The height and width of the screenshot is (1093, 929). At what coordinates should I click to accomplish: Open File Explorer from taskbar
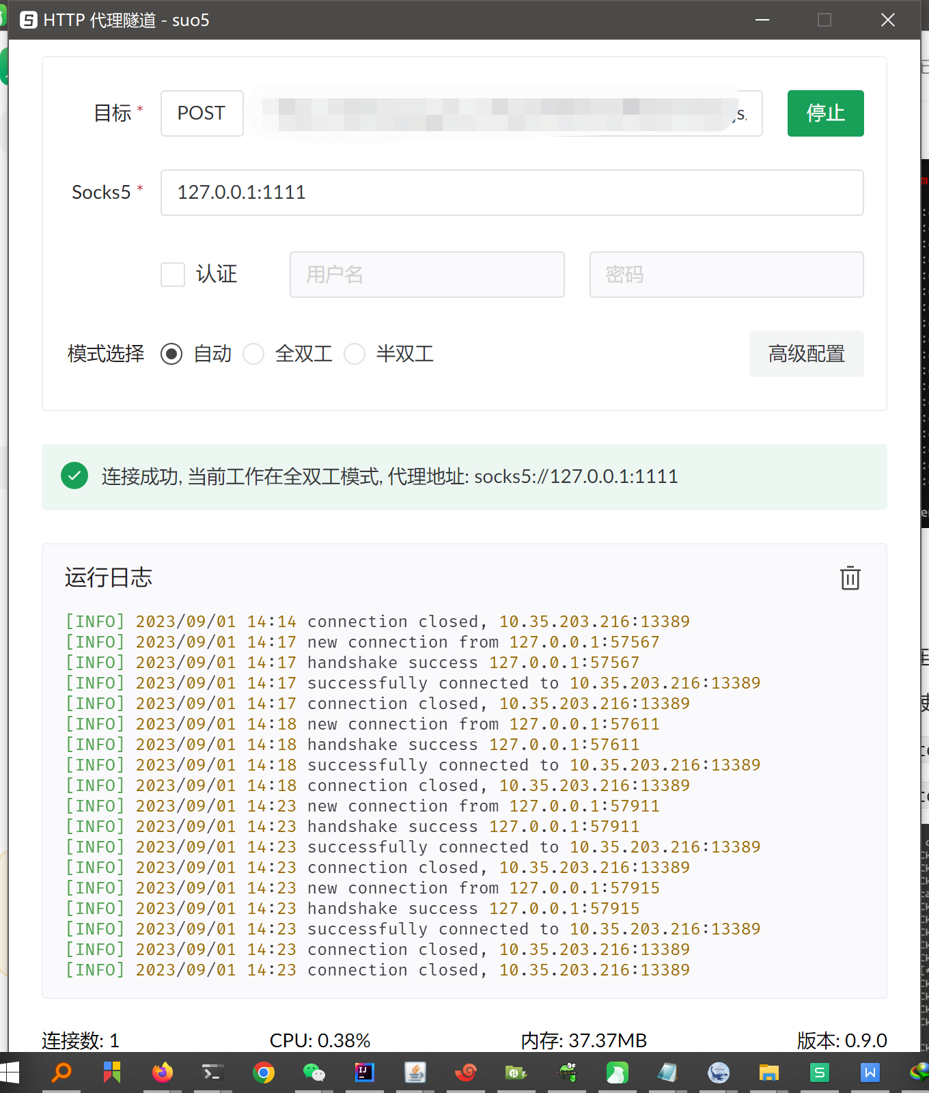click(769, 1073)
